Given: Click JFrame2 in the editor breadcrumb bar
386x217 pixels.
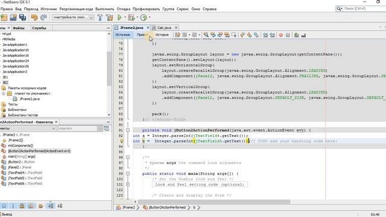Looking at the screenshot, I should (x=128, y=207).
